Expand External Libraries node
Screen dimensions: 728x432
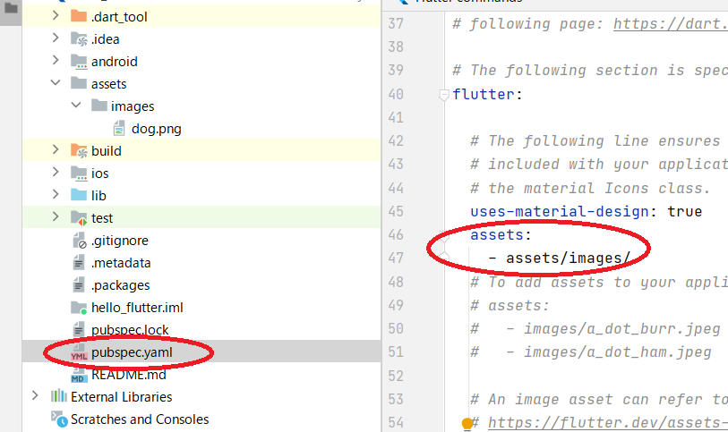click(35, 396)
